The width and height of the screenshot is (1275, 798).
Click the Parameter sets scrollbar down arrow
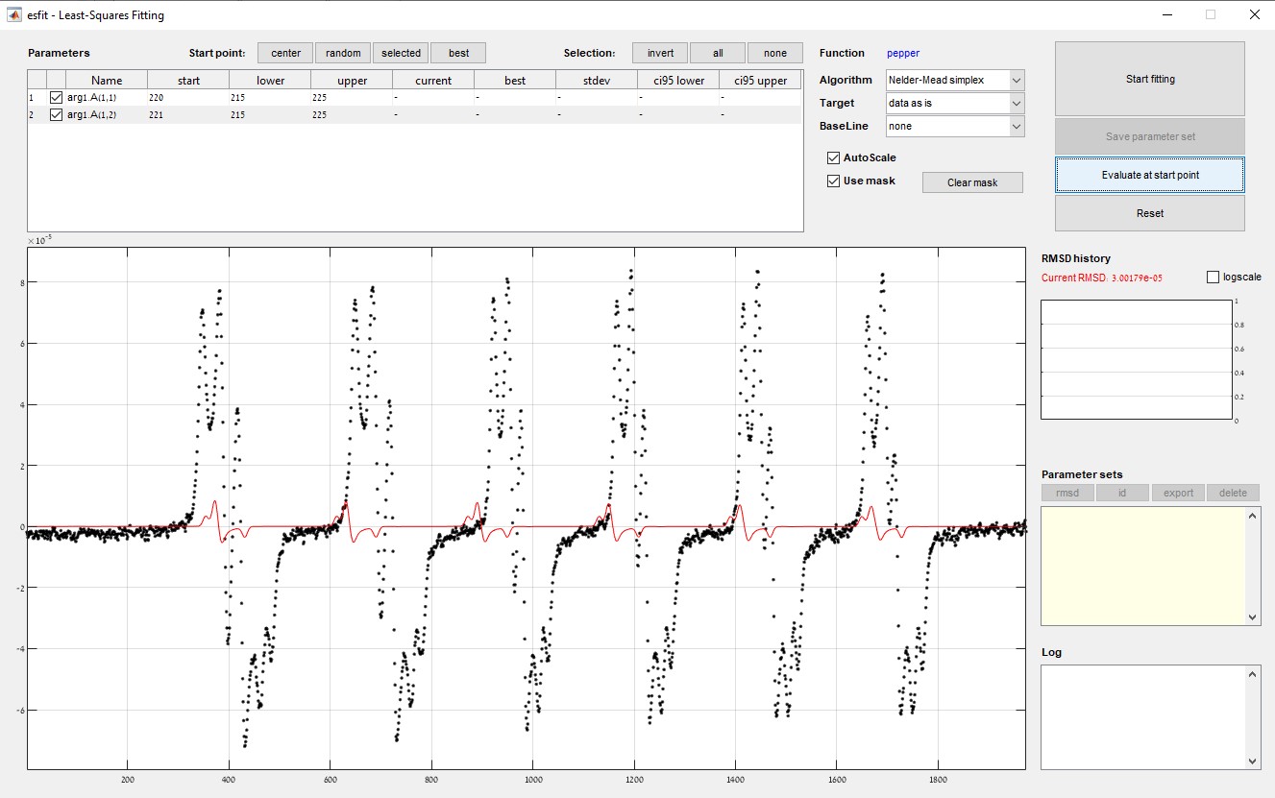click(1252, 617)
